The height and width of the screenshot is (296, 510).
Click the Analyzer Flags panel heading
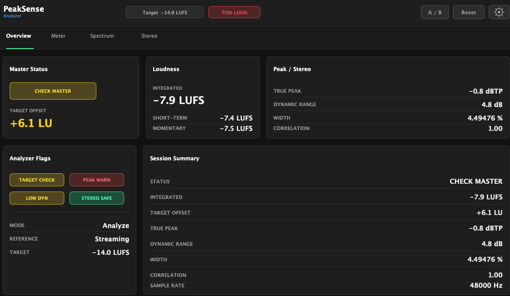[x=30, y=159]
